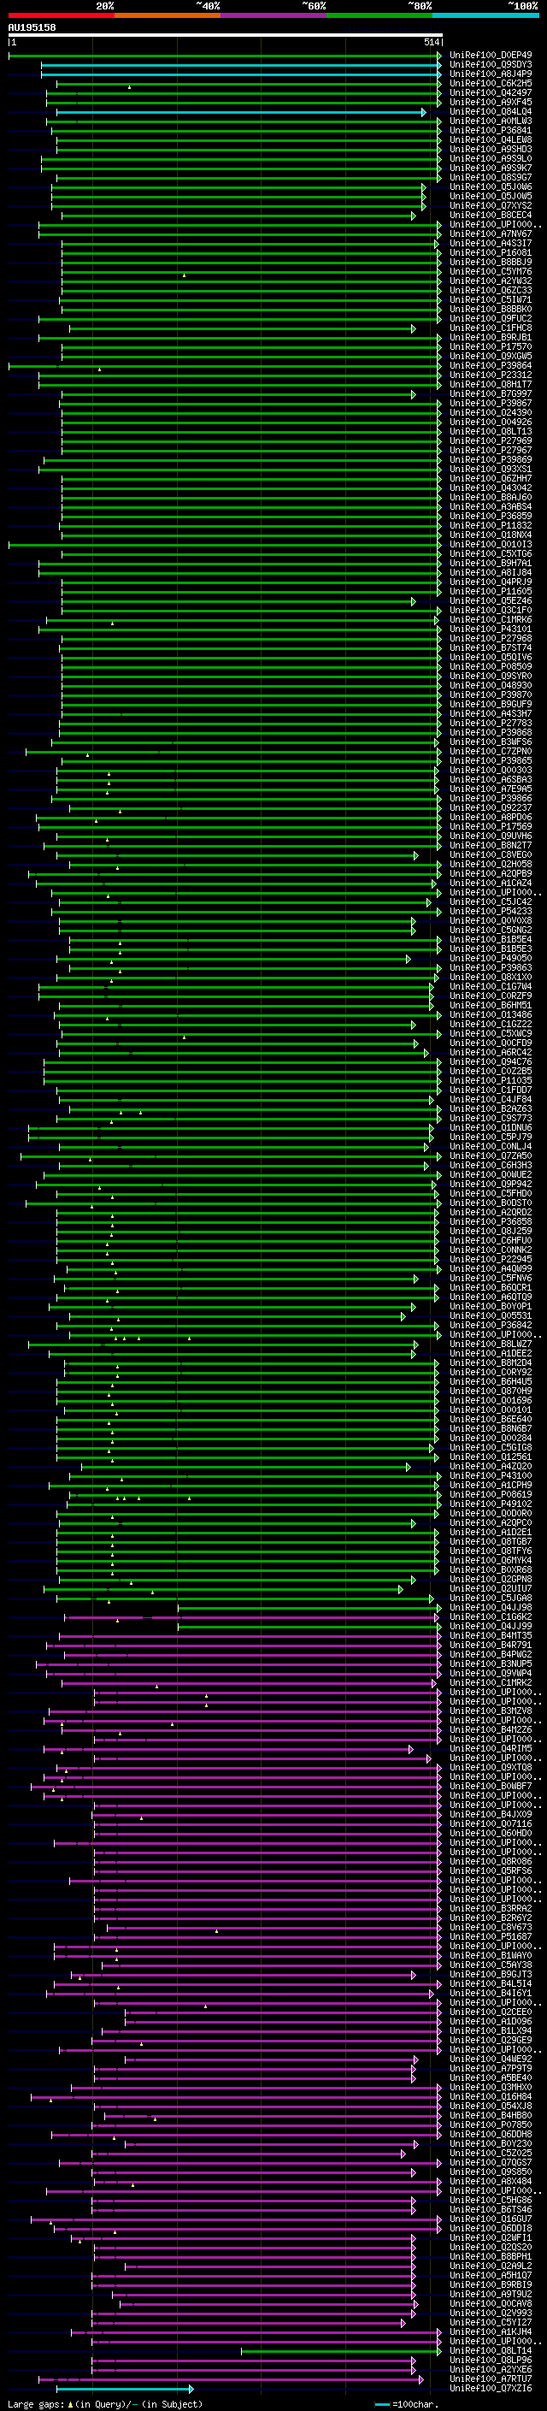This screenshot has width=547, height=2411.
Task: Select the UniRef100_C5GIG8 label
Action: (491, 1448)
